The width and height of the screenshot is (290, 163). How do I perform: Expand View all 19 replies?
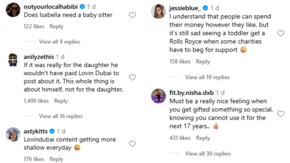207,77
